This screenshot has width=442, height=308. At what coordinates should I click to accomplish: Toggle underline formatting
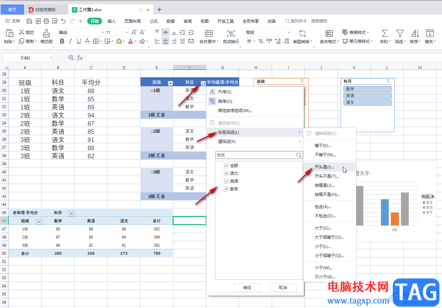point(79,41)
